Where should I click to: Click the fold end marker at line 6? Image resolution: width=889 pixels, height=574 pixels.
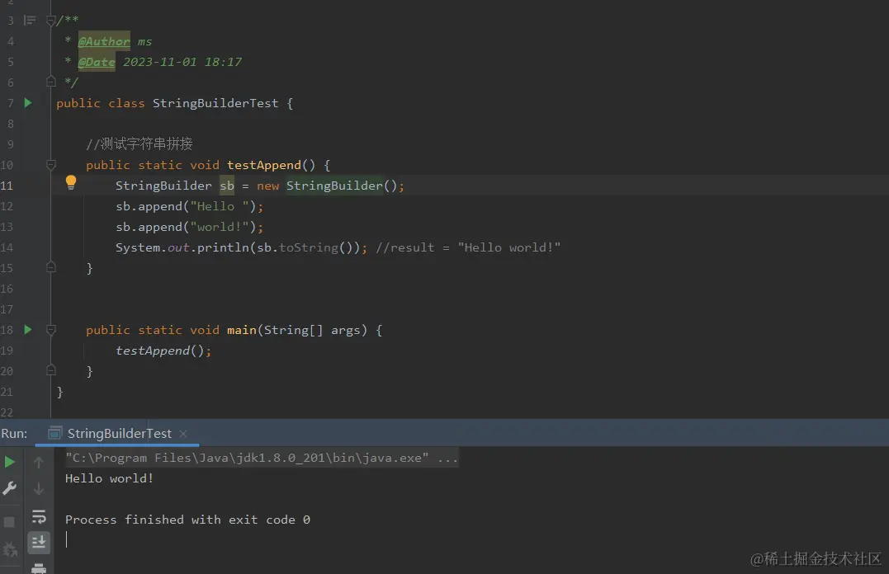click(50, 82)
